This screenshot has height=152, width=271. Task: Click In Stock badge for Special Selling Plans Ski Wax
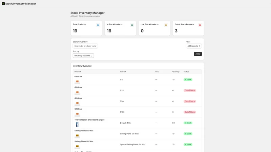(188, 145)
